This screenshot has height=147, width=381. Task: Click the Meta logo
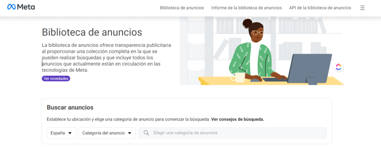click(21, 7)
